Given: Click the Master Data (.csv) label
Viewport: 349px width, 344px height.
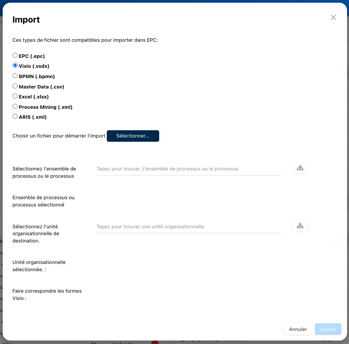Looking at the screenshot, I should [41, 87].
